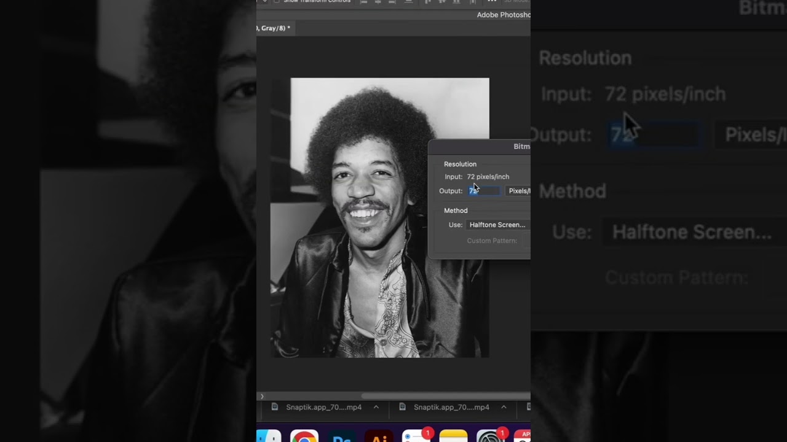Expand options chevron for first Snaptik download
Screen dimensions: 787x442
click(x=376, y=407)
